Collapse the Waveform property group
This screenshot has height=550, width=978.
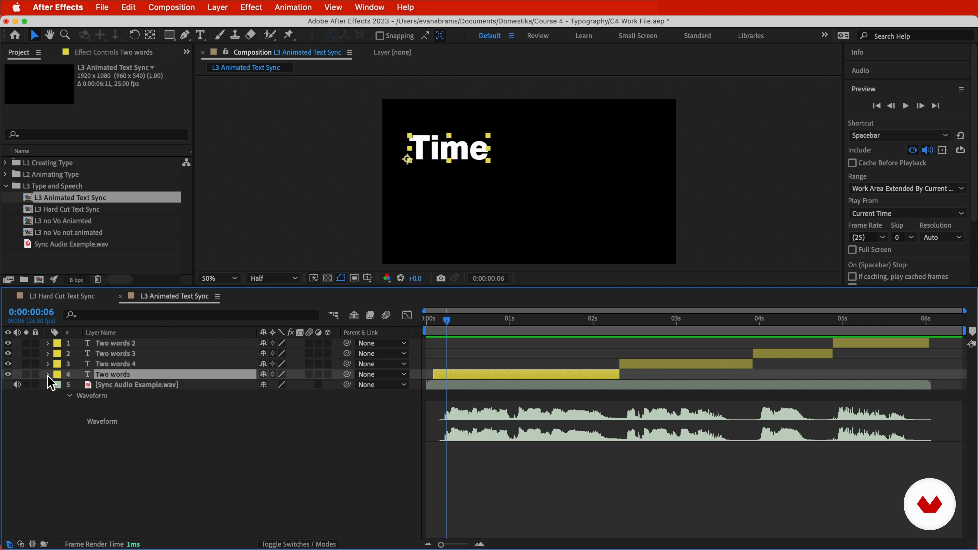tap(70, 395)
